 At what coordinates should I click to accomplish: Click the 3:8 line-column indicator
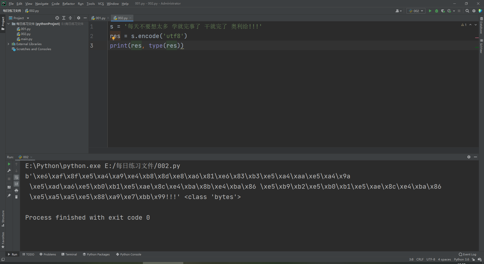[411, 259]
